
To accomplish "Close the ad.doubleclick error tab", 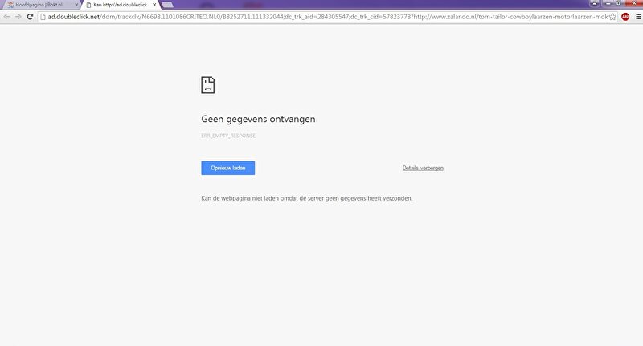I will tap(154, 5).
